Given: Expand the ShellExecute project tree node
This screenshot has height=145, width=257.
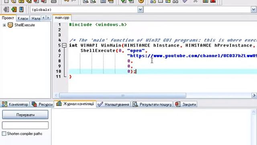Looking at the screenshot, I should pyautogui.click(x=4, y=25).
